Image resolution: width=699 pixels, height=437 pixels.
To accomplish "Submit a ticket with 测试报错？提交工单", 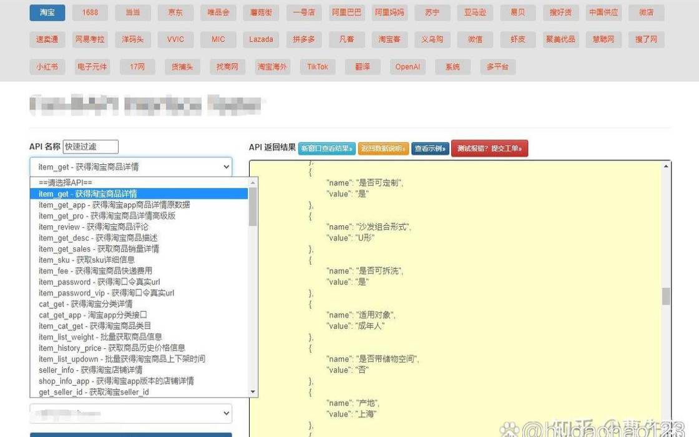I will (x=489, y=149).
